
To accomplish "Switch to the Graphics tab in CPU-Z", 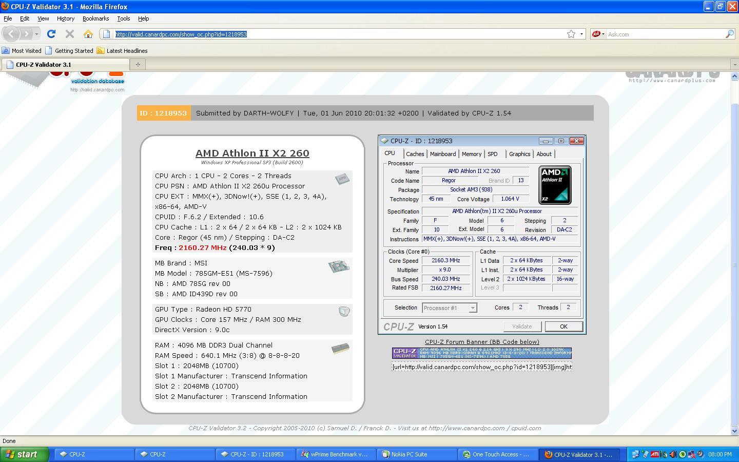I will (519, 154).
